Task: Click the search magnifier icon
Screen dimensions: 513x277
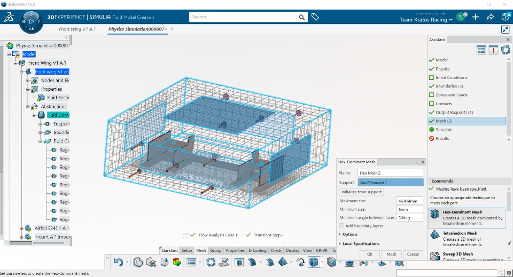Action: (x=301, y=17)
